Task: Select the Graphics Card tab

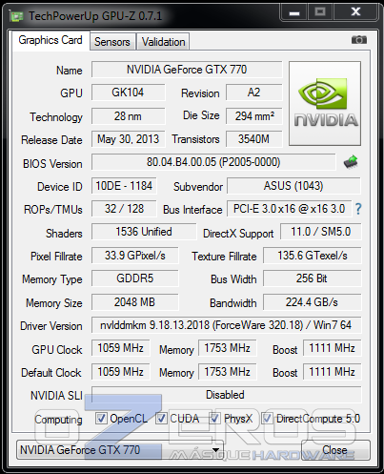Action: 51,40
